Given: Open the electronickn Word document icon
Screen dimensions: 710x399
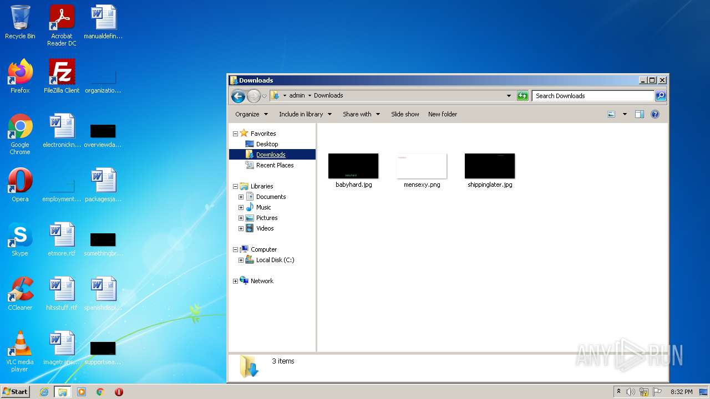Looking at the screenshot, I should [62, 131].
